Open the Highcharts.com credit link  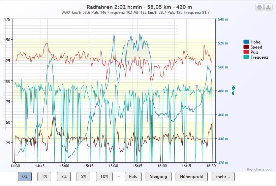(259, 169)
